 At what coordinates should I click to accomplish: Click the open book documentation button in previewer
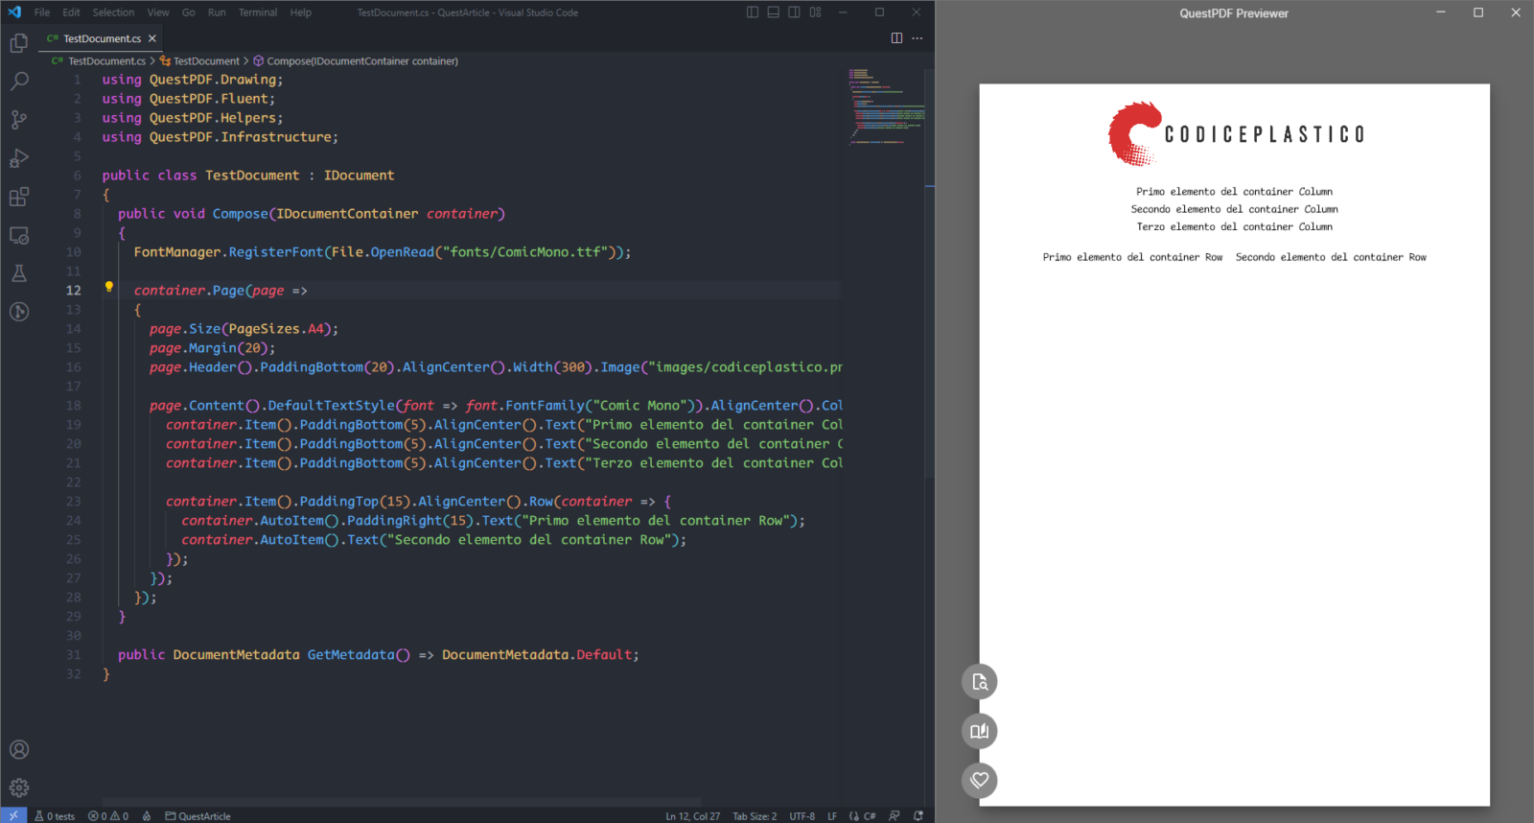tap(979, 731)
